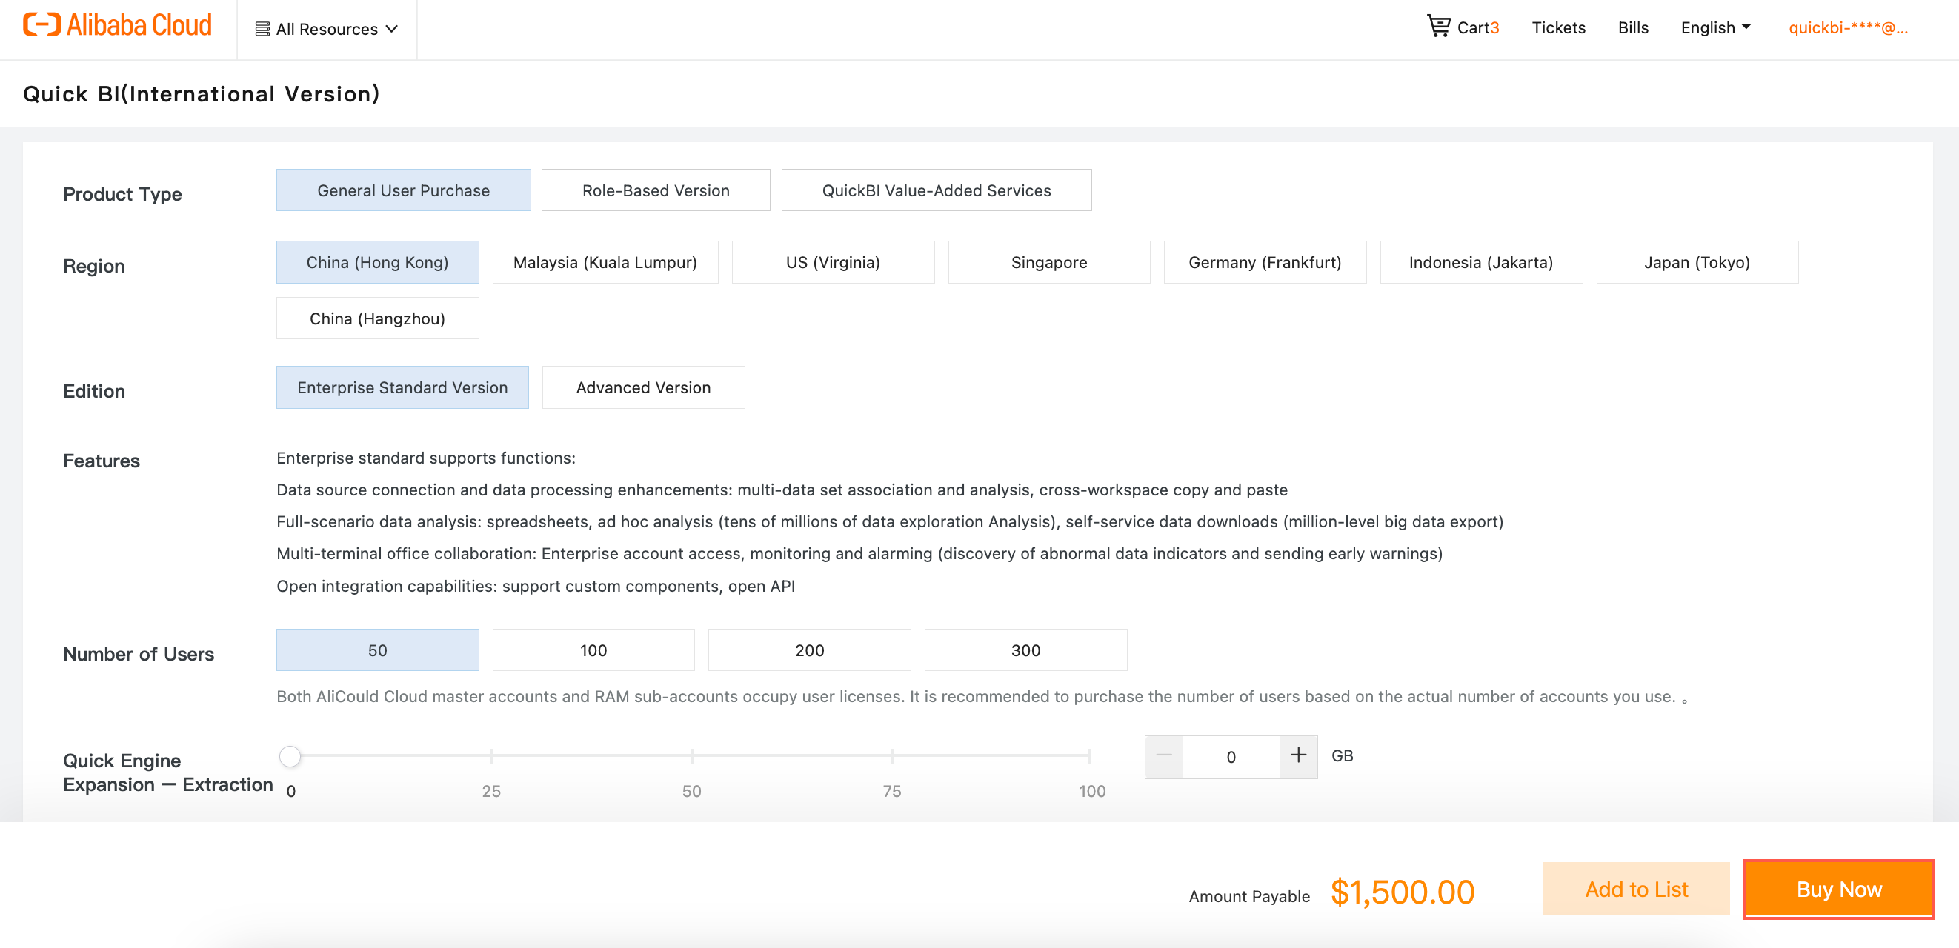The image size is (1959, 948).
Task: Select China (Hong Kong) region
Action: [377, 262]
